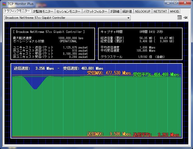Click the 受信MAX label on the graph

point(109,73)
